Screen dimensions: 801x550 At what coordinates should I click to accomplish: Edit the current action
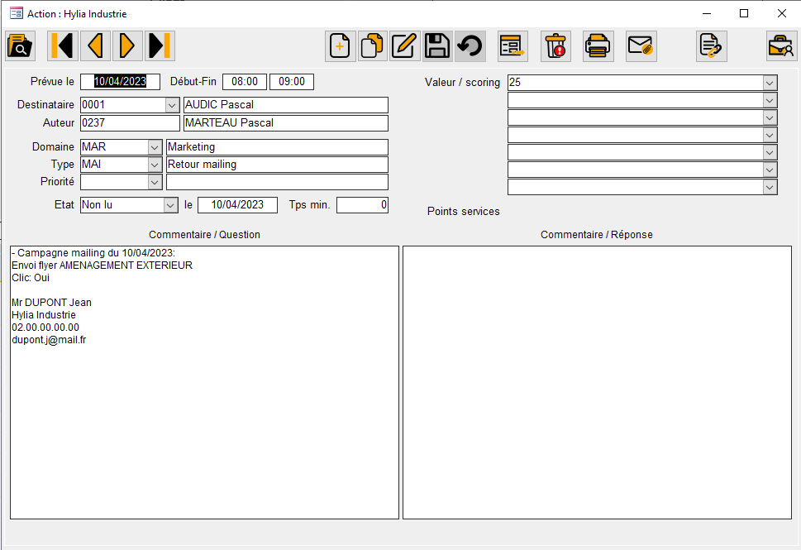404,45
